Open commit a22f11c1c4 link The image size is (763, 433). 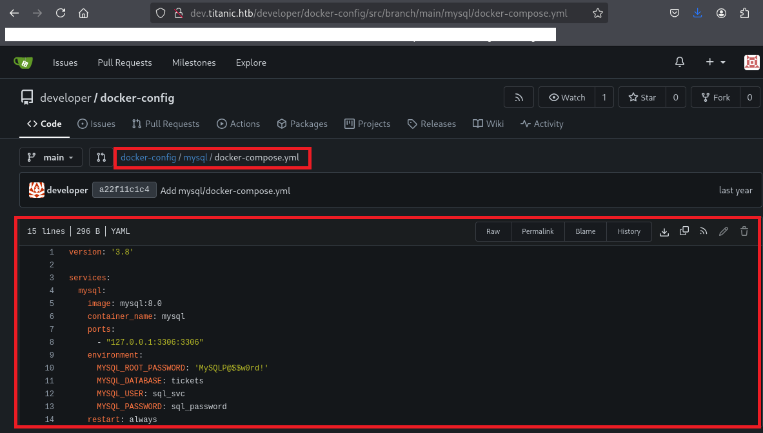click(x=124, y=190)
